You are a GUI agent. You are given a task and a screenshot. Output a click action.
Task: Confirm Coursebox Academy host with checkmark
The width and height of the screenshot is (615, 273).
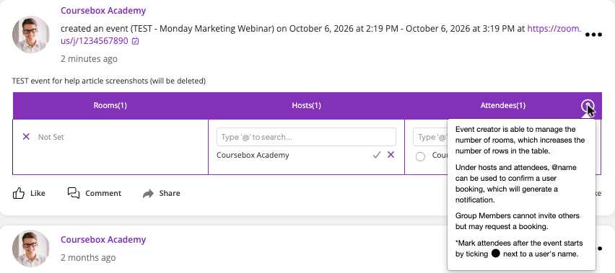pyautogui.click(x=377, y=156)
